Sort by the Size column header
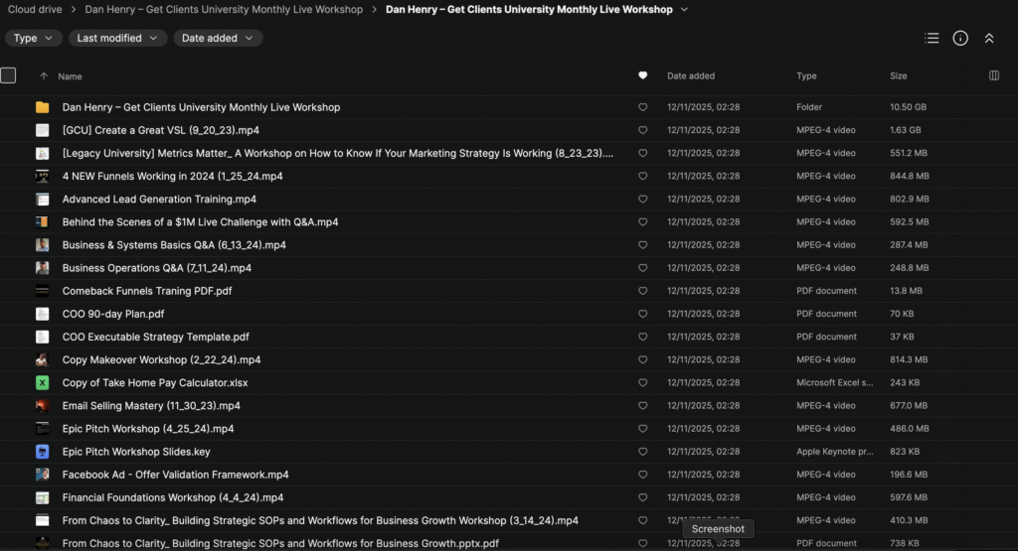Screen dimensions: 1018x551 tap(898, 76)
